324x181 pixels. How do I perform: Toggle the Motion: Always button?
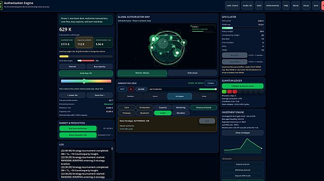tap(142, 73)
